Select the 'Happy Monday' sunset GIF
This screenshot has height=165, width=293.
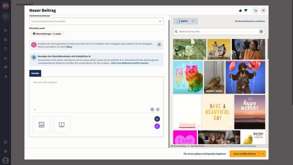pos(249,112)
